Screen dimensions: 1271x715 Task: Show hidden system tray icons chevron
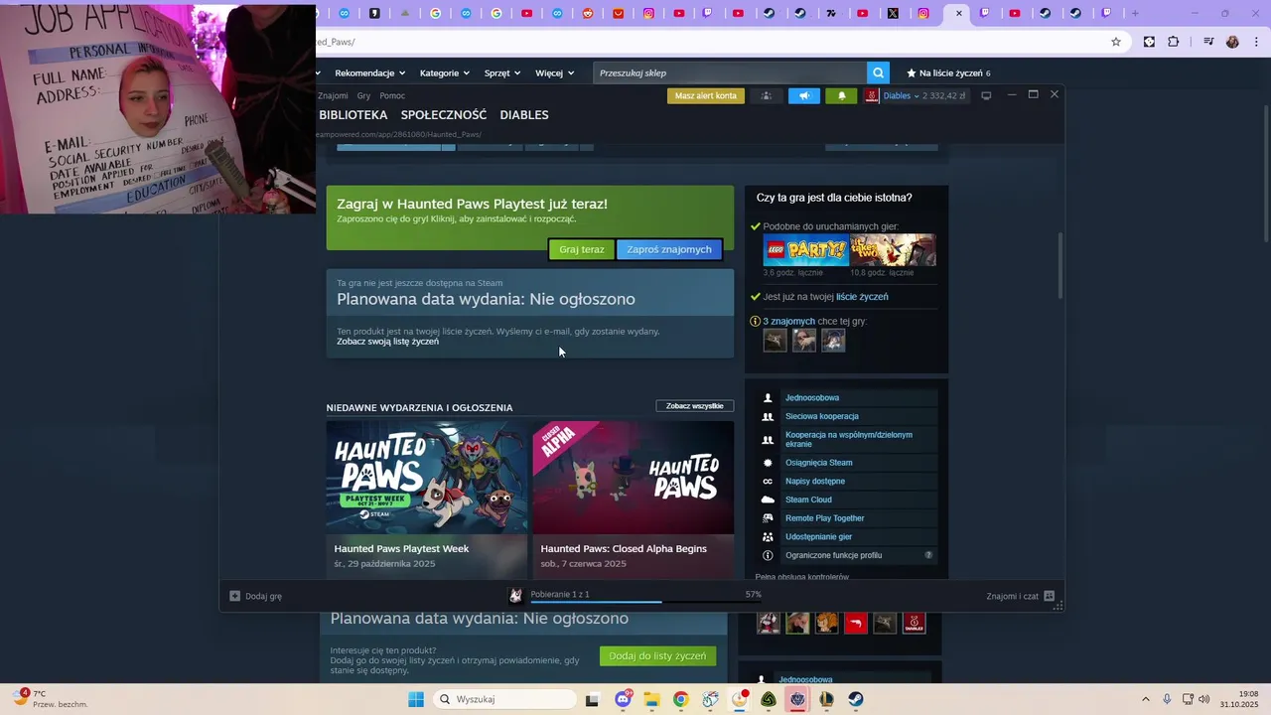[x=1145, y=699]
